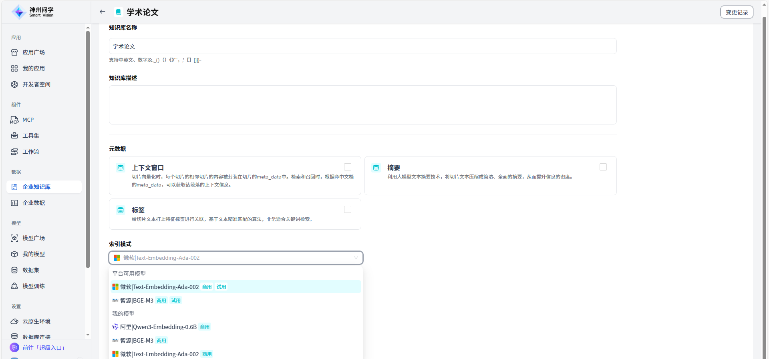The width and height of the screenshot is (769, 359).
Task: Click the 工具集 toolbox icon
Action: (x=14, y=136)
